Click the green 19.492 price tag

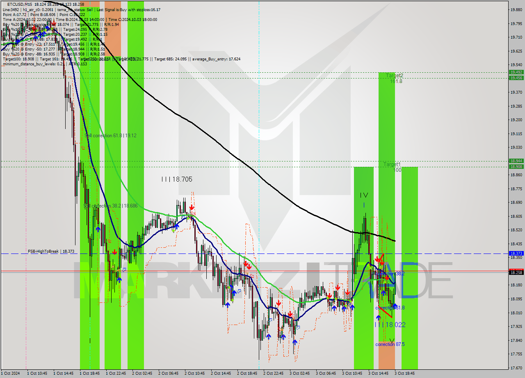click(516, 72)
